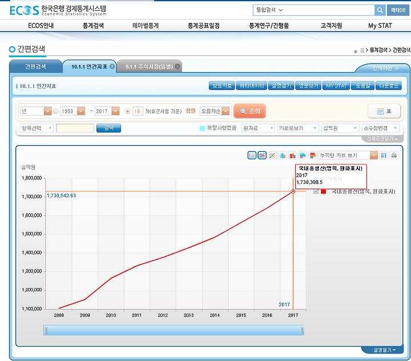Close the 10.1.1 연간지표 tab
The image size is (411, 361).
coord(112,66)
